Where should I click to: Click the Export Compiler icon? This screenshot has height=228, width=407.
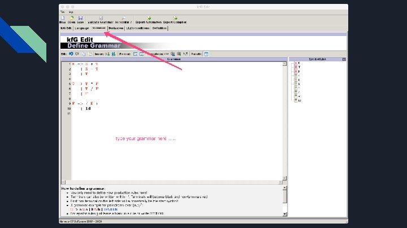coord(175,18)
